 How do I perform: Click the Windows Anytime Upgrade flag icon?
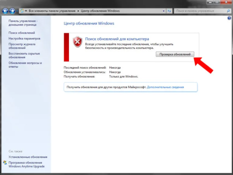click(5, 163)
